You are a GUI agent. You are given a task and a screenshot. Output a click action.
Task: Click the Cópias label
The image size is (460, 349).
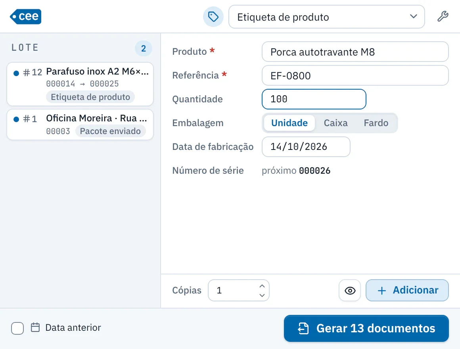coord(187,290)
